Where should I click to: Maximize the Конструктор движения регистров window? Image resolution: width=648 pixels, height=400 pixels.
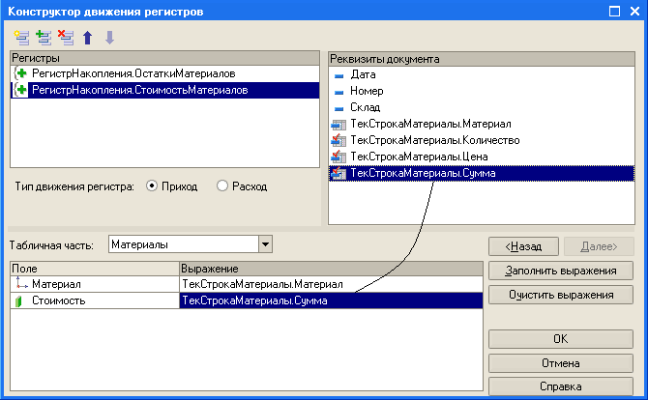(614, 12)
